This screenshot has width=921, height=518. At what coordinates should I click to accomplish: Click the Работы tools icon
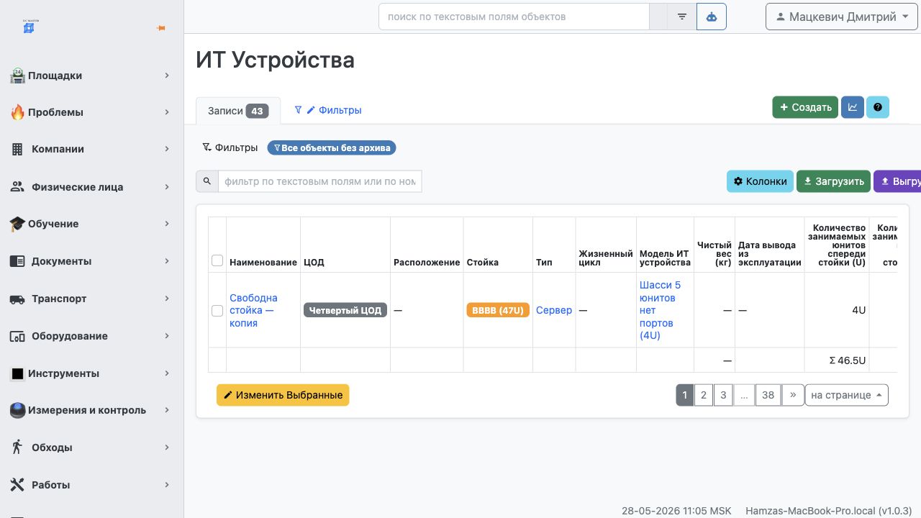coord(17,484)
